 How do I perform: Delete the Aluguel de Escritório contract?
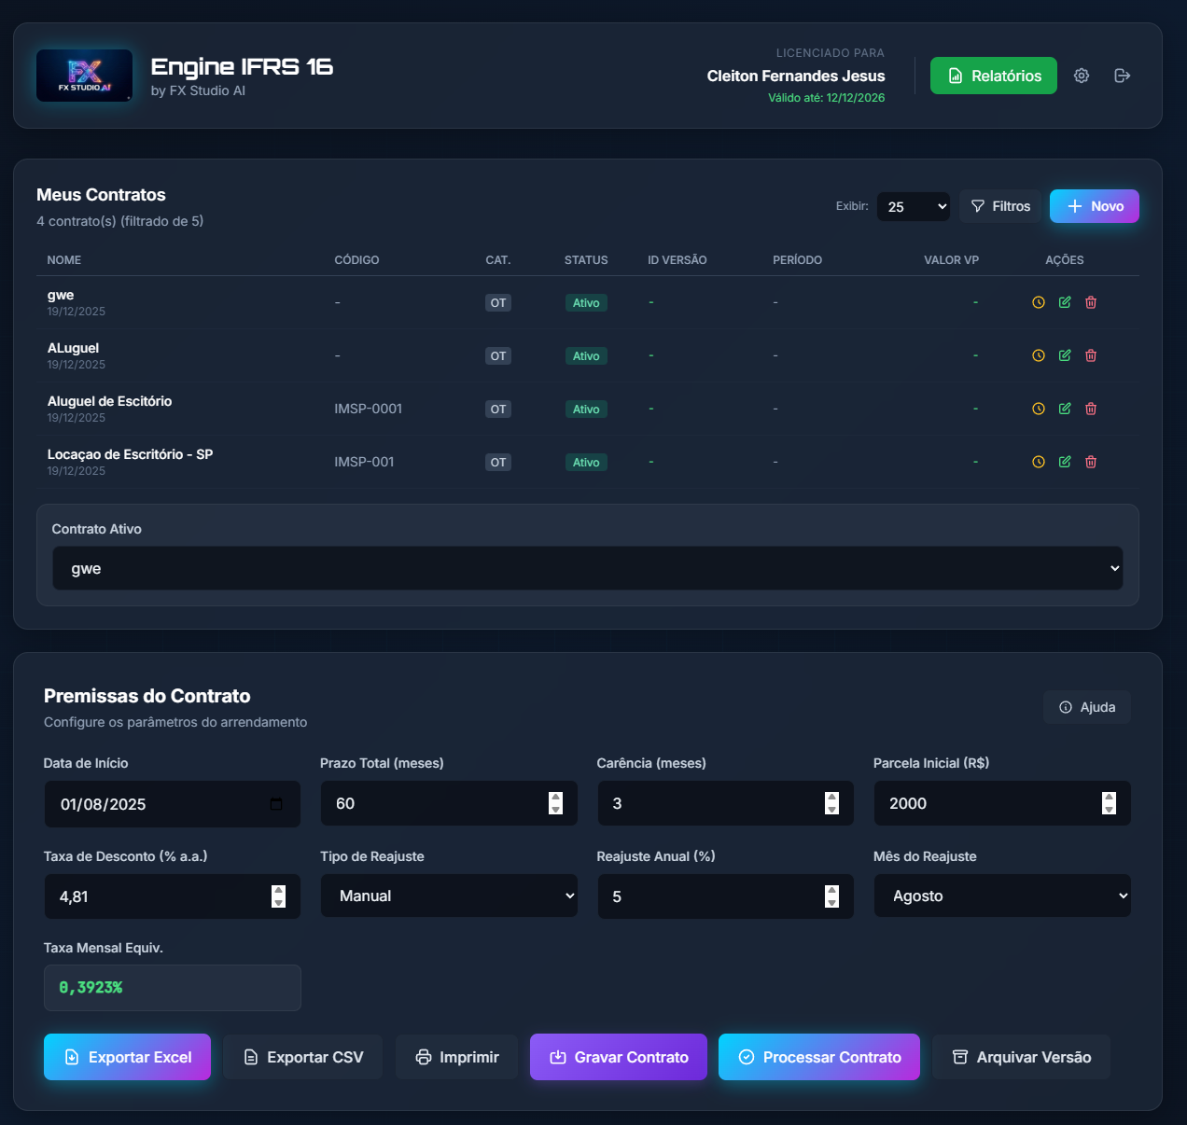pos(1091,409)
